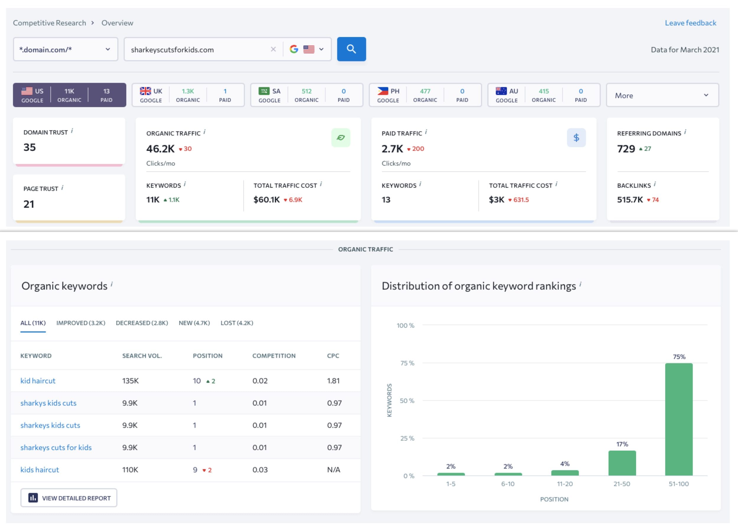Show info icon beside Organic Traffic
This screenshot has height=531, width=738.
pos(204,132)
